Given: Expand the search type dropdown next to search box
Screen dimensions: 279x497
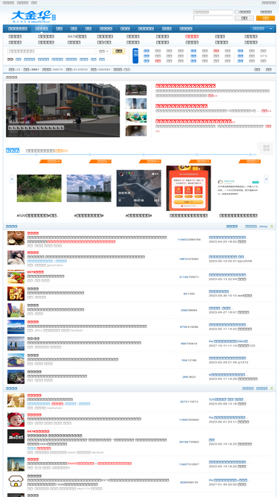Looking at the screenshot, I should coord(103,51).
